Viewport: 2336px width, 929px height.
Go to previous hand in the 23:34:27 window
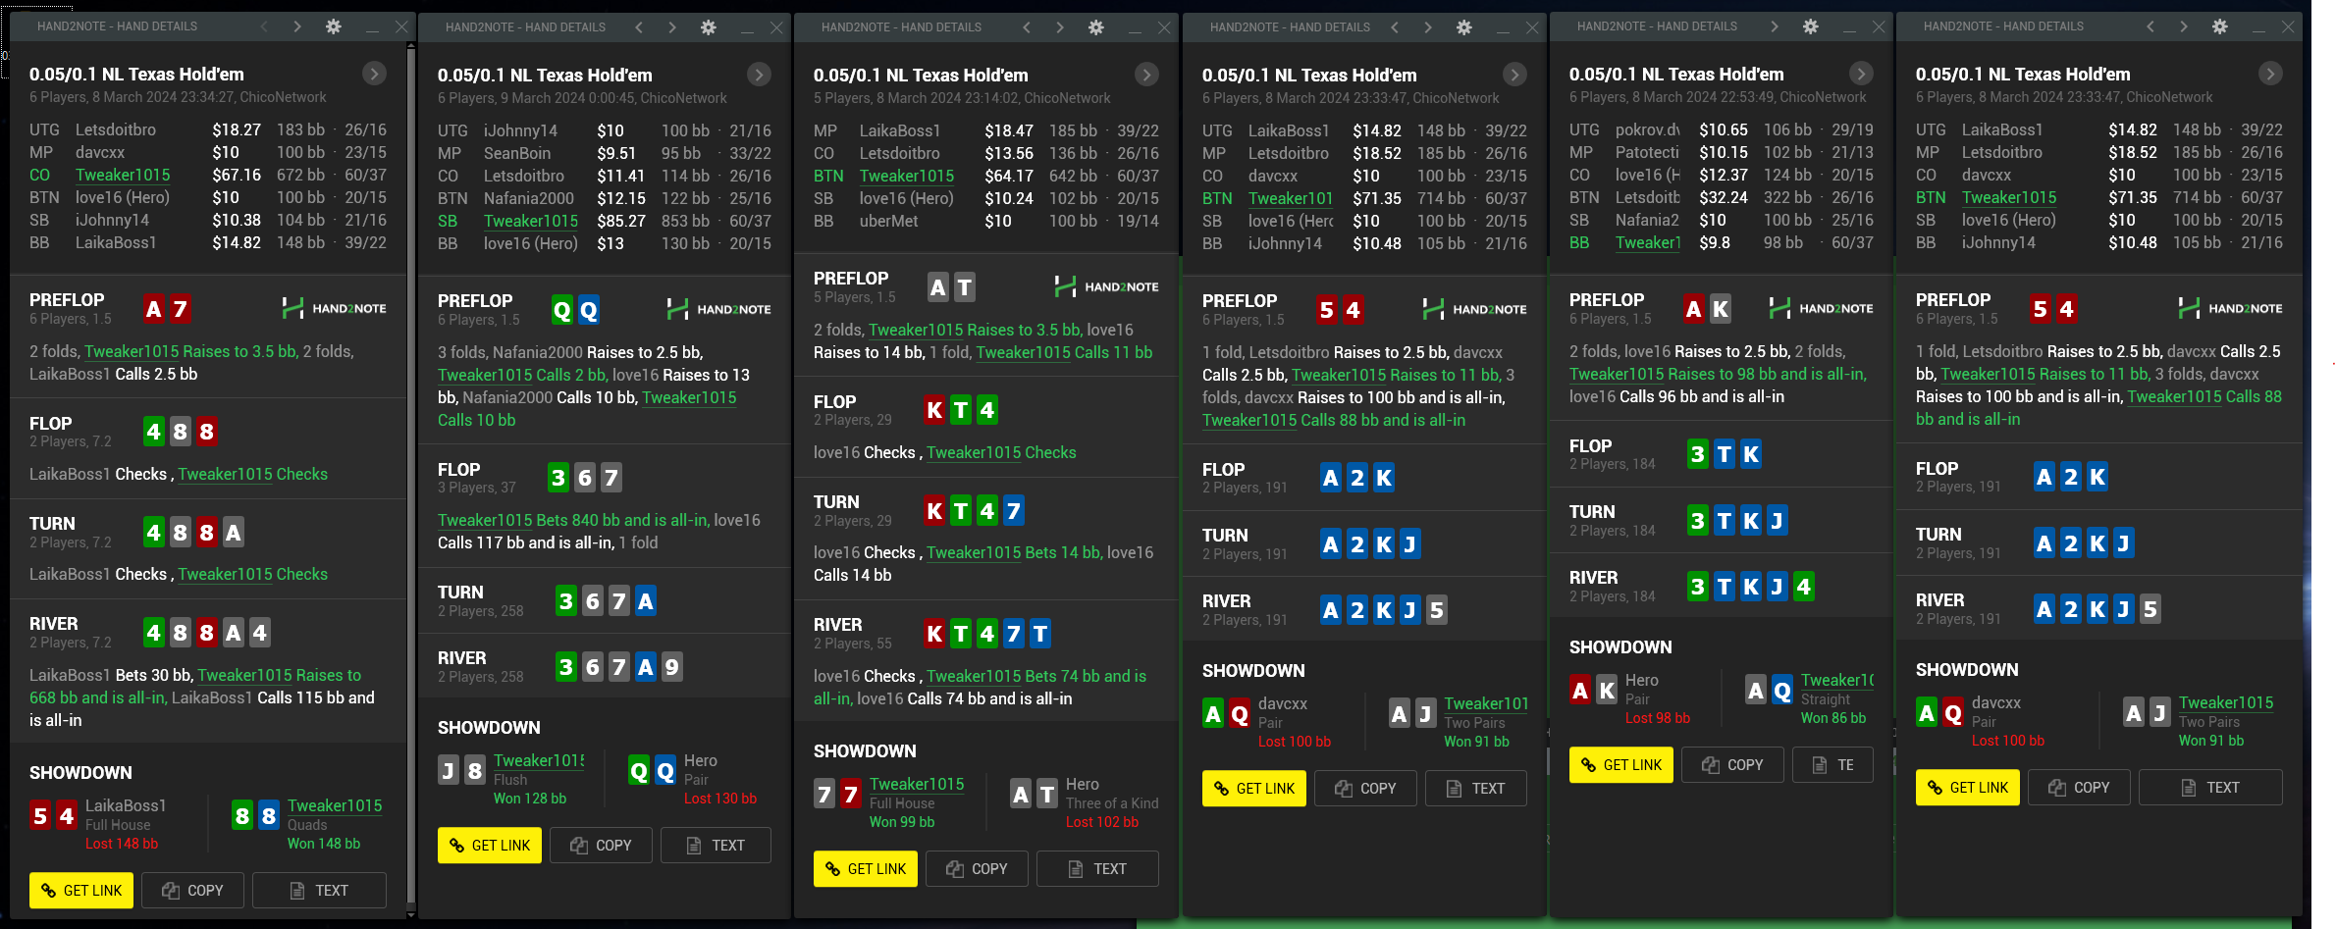[x=264, y=26]
